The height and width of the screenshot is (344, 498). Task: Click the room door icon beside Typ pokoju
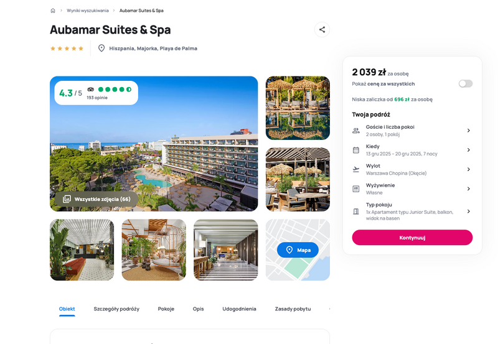[356, 212]
